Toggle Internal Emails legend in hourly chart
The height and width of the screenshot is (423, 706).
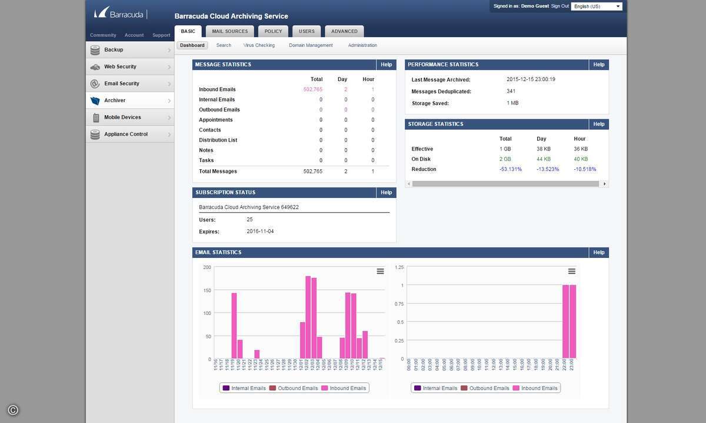[436, 388]
